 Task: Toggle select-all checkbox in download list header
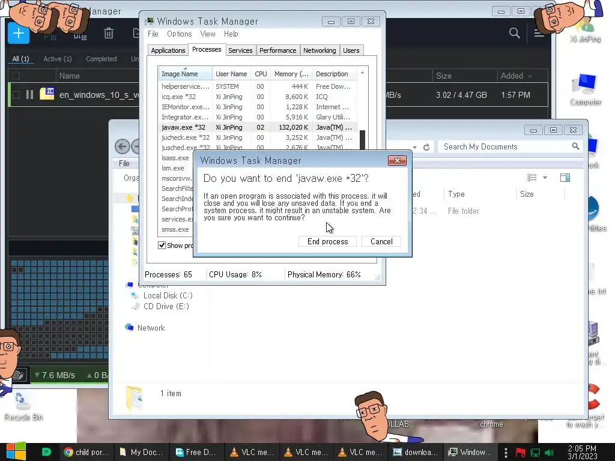(16, 76)
